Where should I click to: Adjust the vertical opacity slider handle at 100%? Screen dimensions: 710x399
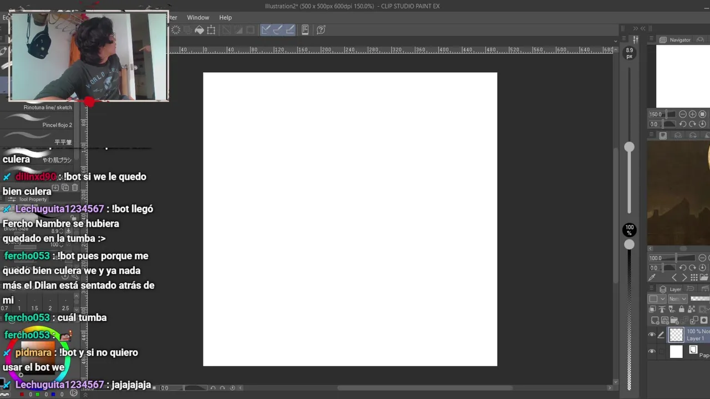pos(629,244)
